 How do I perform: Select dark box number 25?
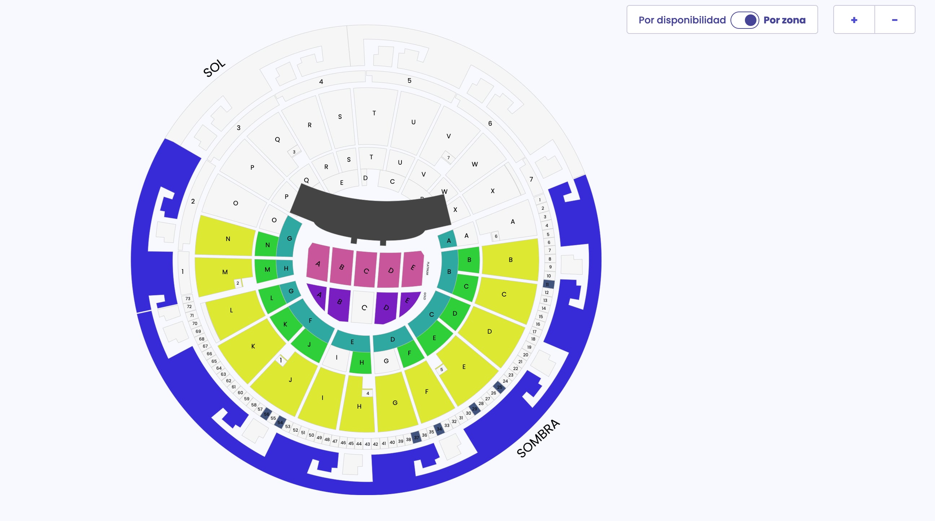click(500, 387)
